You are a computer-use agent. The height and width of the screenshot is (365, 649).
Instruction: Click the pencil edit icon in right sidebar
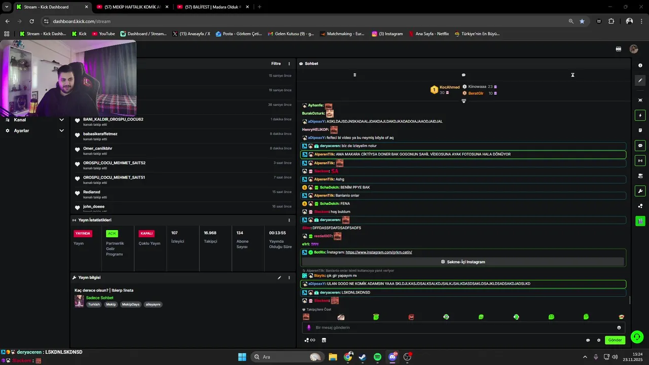640,80
